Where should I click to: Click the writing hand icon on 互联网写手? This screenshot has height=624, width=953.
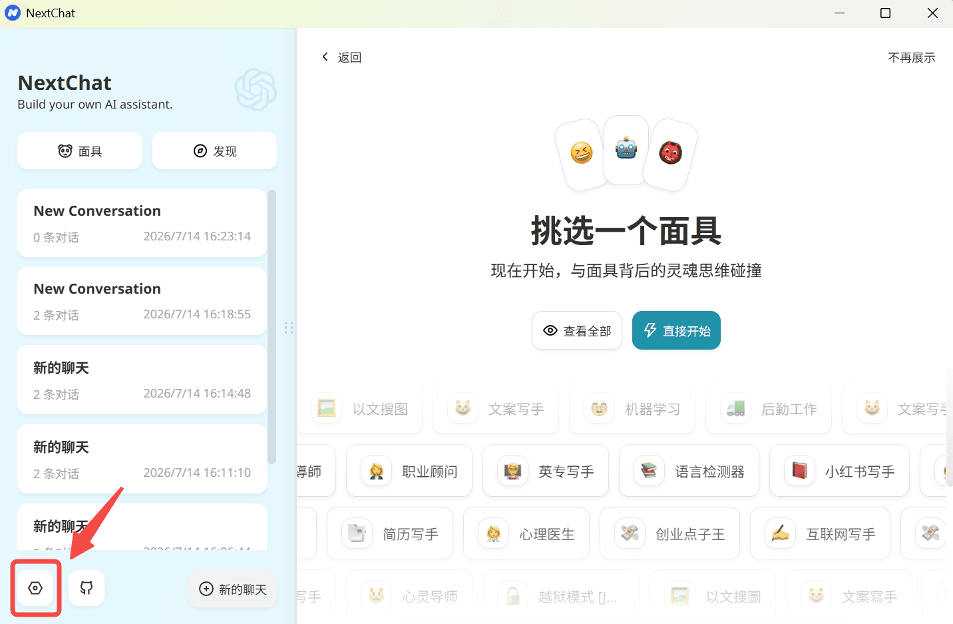[x=780, y=533]
